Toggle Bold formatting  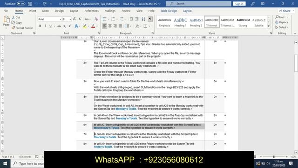point(40,26)
